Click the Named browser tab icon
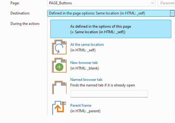Image resolution: width=175 pixels, height=123 pixels. (x=59, y=87)
